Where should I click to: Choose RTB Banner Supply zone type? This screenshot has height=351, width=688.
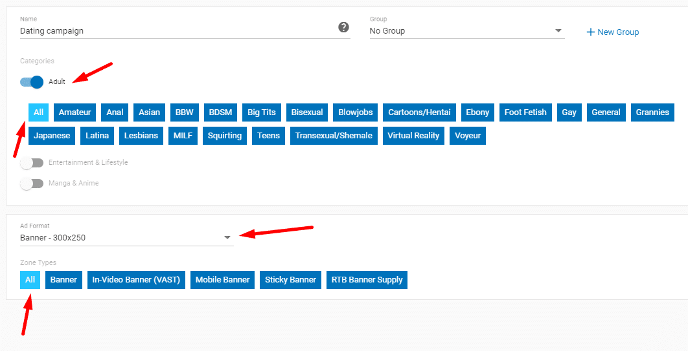(367, 280)
